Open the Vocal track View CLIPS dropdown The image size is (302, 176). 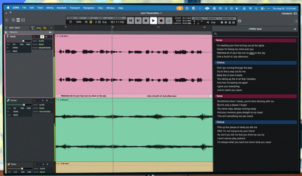click(x=41, y=41)
